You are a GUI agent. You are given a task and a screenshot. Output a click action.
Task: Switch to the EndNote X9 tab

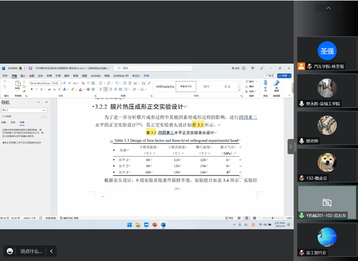tap(121, 76)
